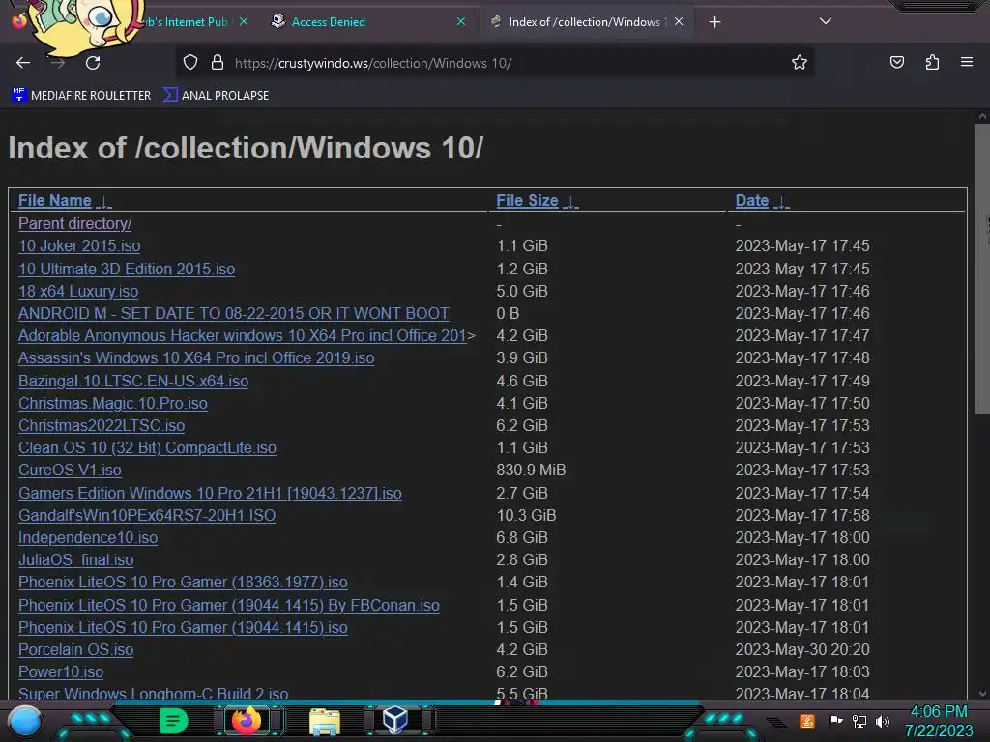The height and width of the screenshot is (742, 990).
Task: Download 10 Joker 2015.iso
Action: coord(79,246)
